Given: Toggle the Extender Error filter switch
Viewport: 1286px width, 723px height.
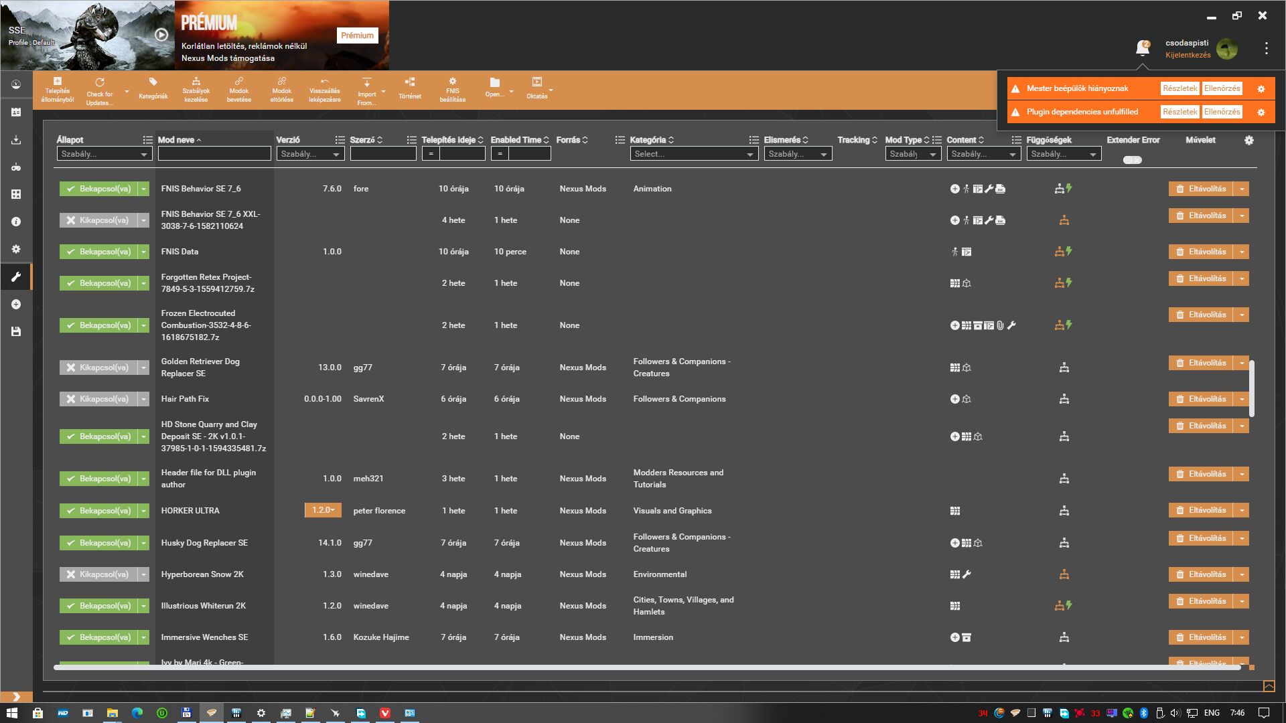Looking at the screenshot, I should [1132, 160].
